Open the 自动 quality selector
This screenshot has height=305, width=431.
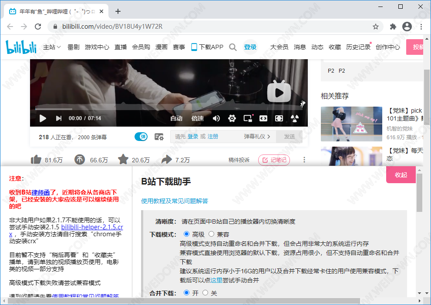pyautogui.click(x=176, y=118)
